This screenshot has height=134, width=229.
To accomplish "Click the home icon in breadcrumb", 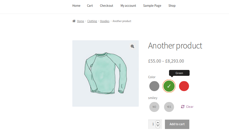I will (74, 21).
